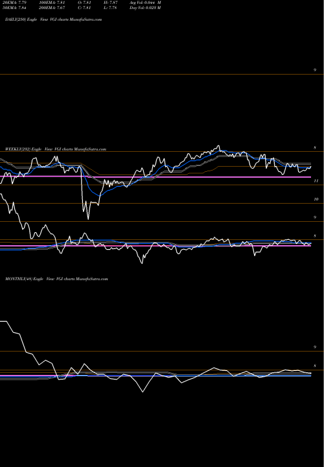Click the open price O: 7.81
Image resolution: width=324 pixels, height=467 pixels.
tap(84, 3)
